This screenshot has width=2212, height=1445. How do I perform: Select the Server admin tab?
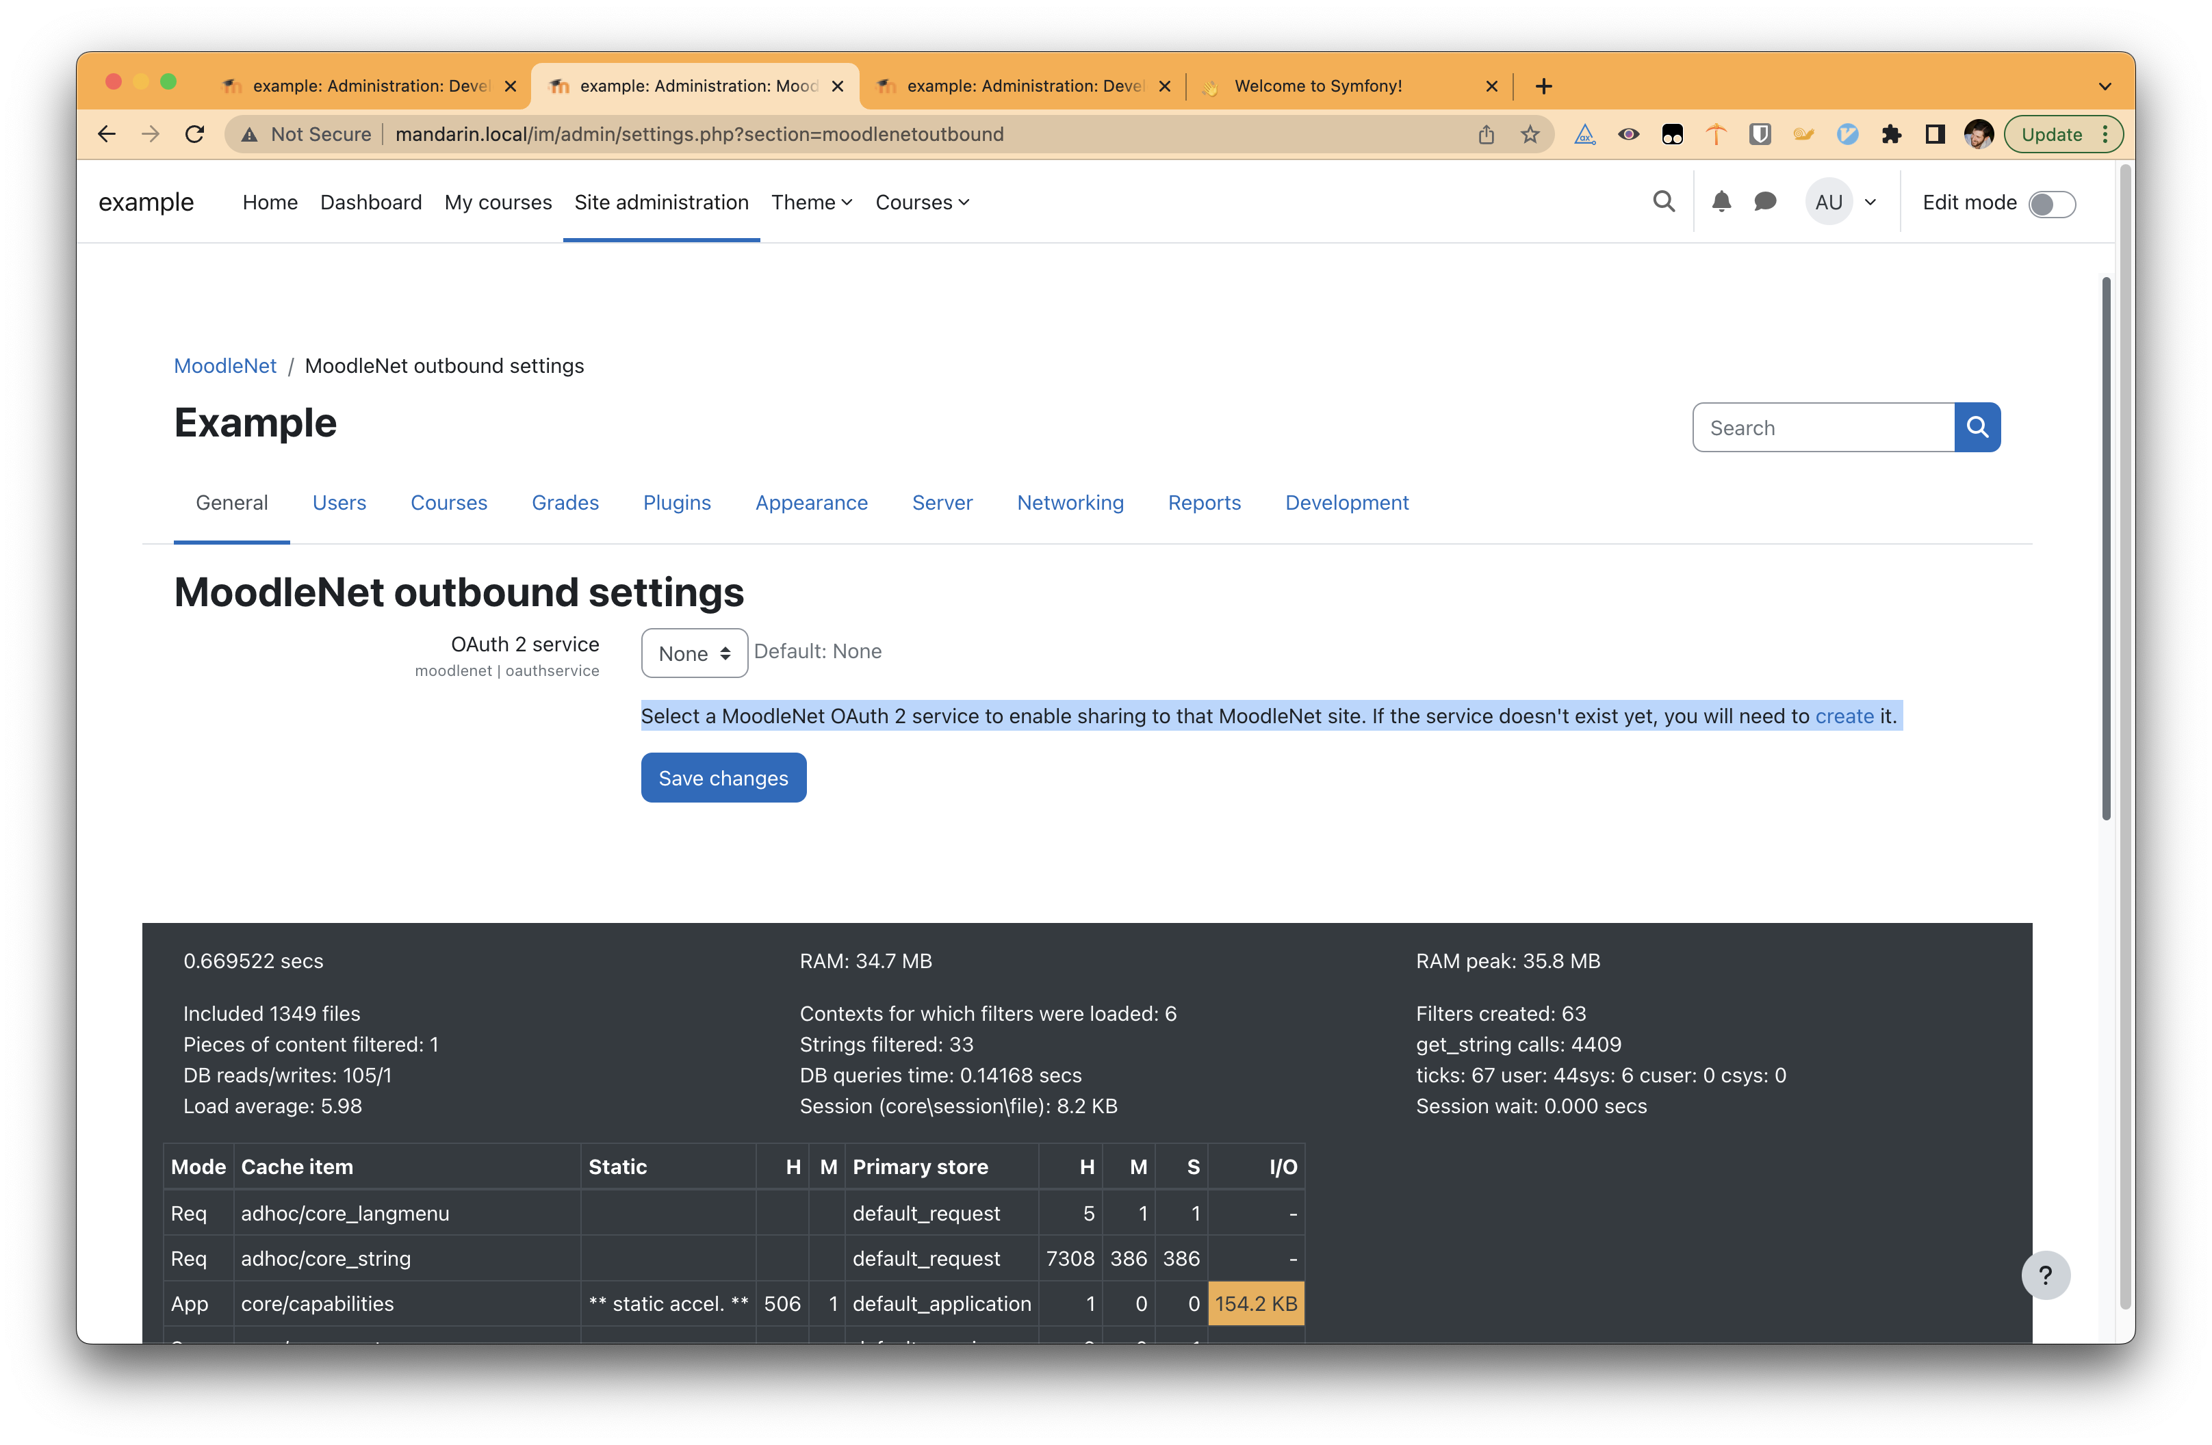click(942, 503)
